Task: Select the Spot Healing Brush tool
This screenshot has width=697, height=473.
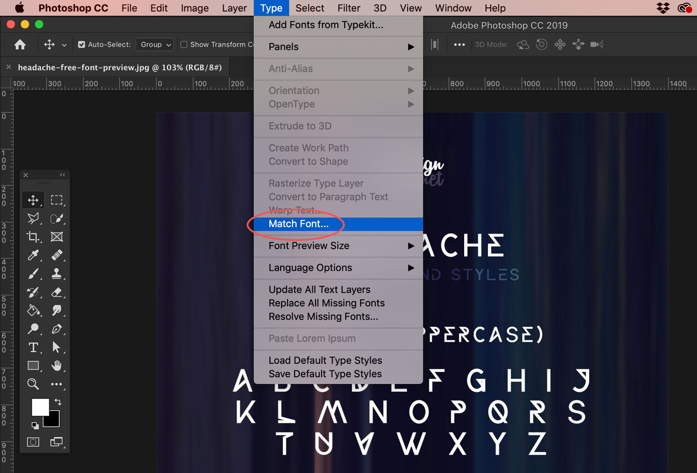Action: [x=58, y=255]
